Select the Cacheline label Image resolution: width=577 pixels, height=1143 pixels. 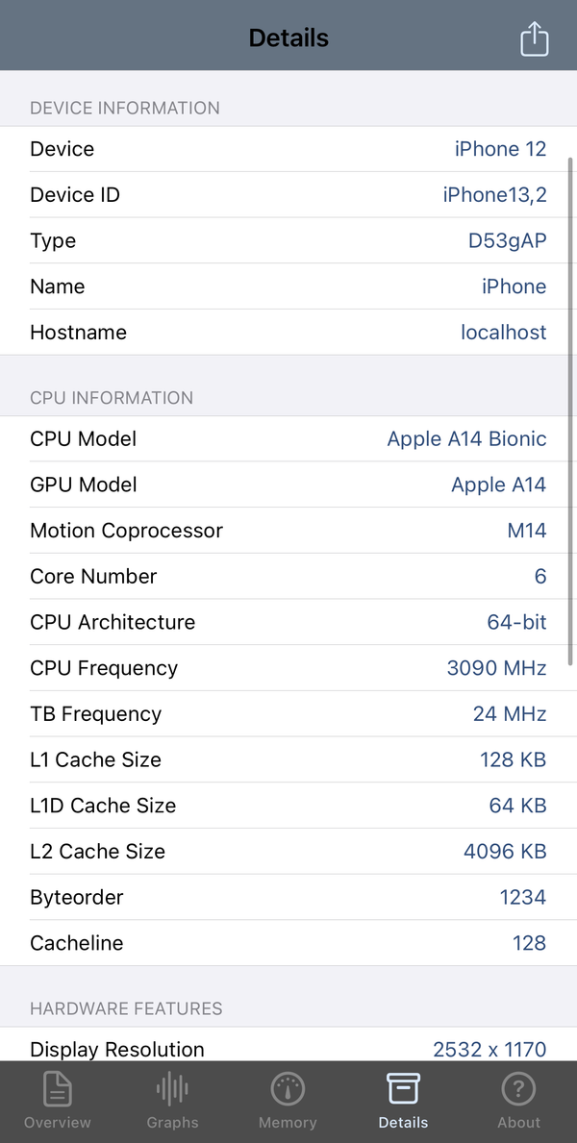(77, 943)
